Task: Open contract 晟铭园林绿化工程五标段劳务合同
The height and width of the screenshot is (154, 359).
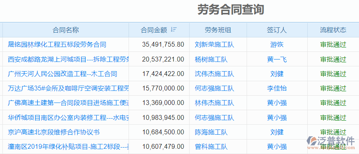Action: tap(57, 44)
